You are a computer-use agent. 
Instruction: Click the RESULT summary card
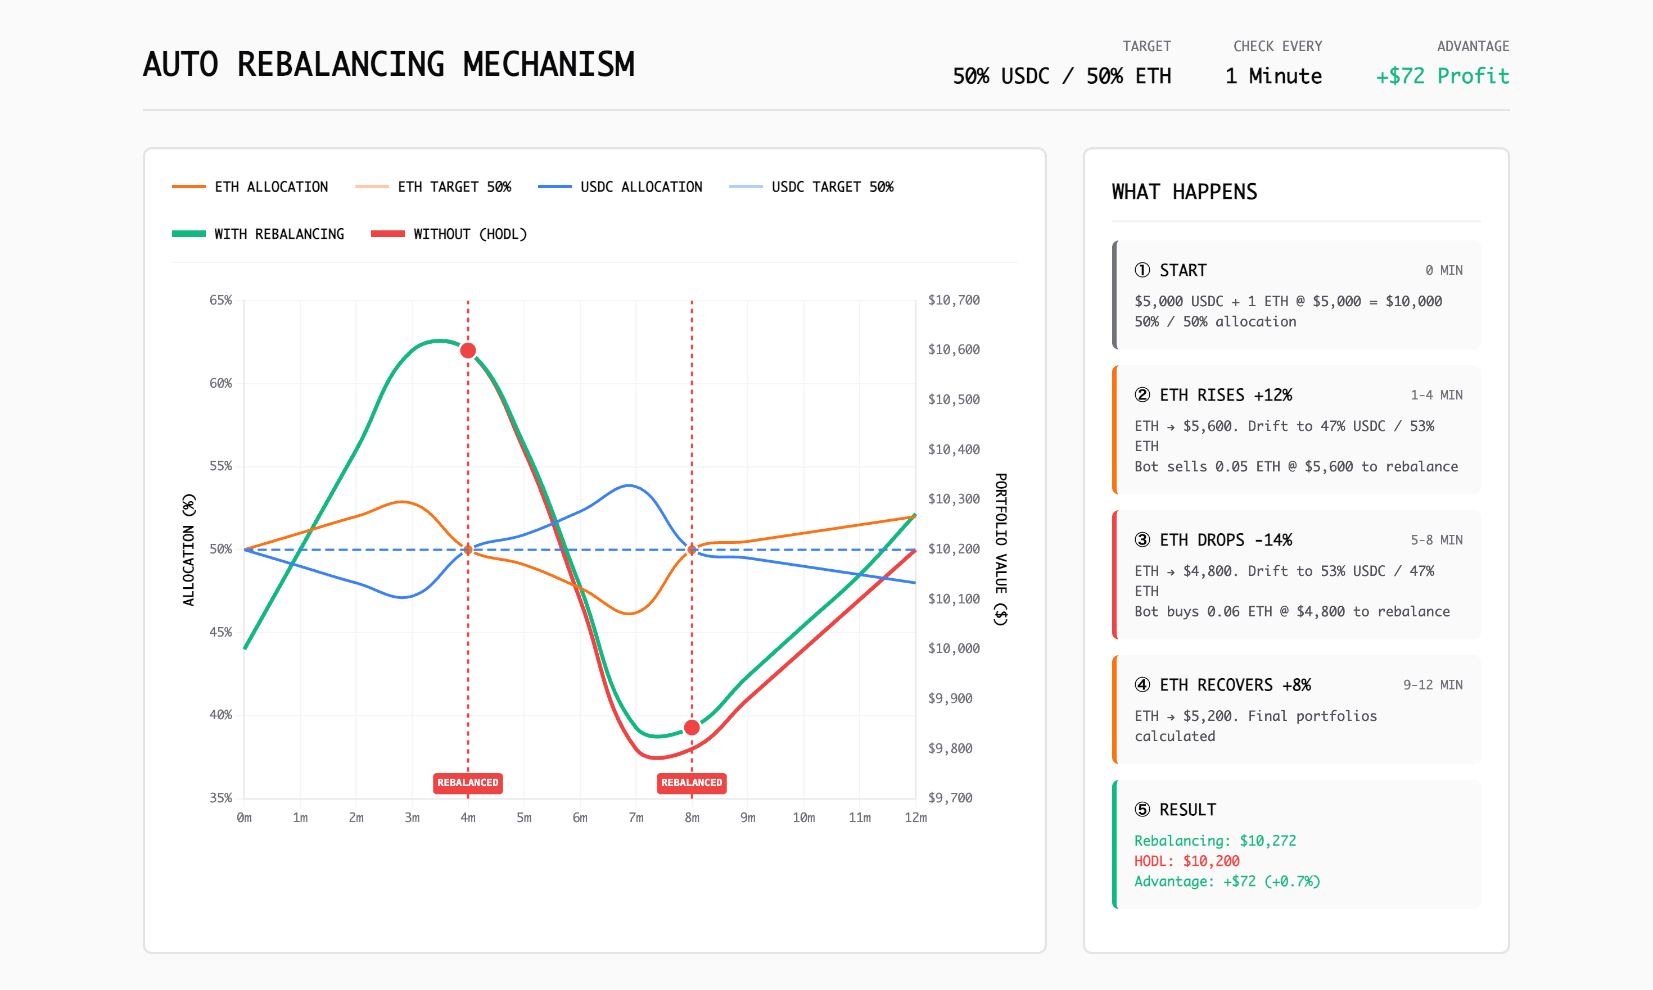[x=1297, y=844]
